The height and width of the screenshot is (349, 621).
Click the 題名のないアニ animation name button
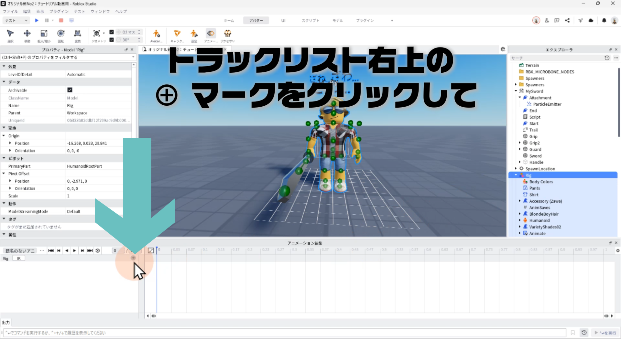coord(20,251)
